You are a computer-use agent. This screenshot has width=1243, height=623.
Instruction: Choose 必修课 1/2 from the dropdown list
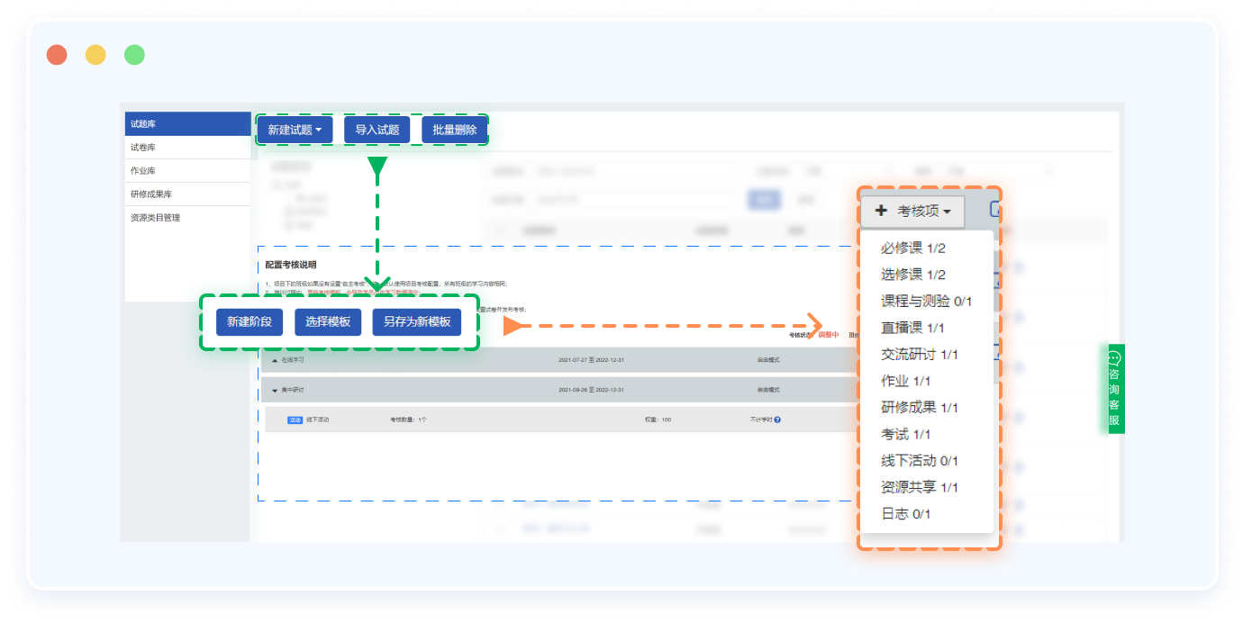912,248
